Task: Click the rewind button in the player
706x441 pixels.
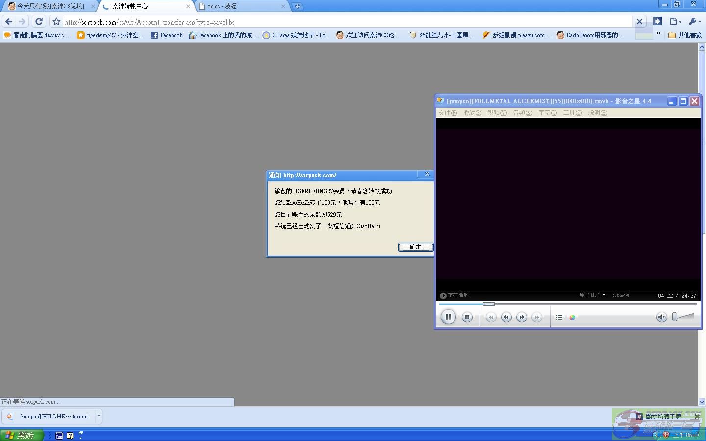Action: point(506,317)
